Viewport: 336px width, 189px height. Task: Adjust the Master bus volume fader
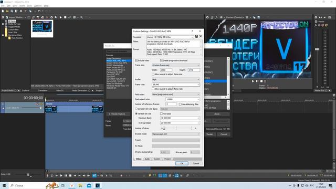click(x=317, y=49)
